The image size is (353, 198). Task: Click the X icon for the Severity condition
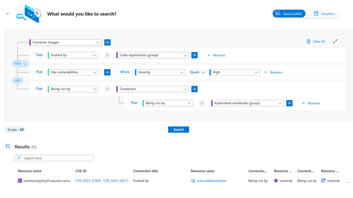(x=266, y=72)
